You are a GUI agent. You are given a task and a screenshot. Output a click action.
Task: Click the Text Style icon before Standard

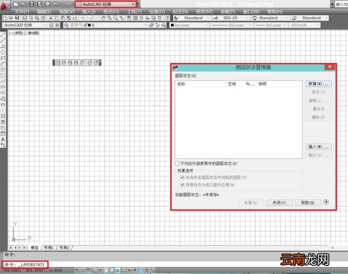[176, 18]
